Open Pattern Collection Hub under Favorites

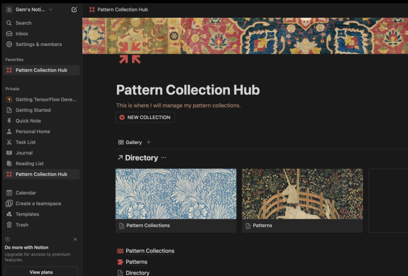[x=41, y=70]
